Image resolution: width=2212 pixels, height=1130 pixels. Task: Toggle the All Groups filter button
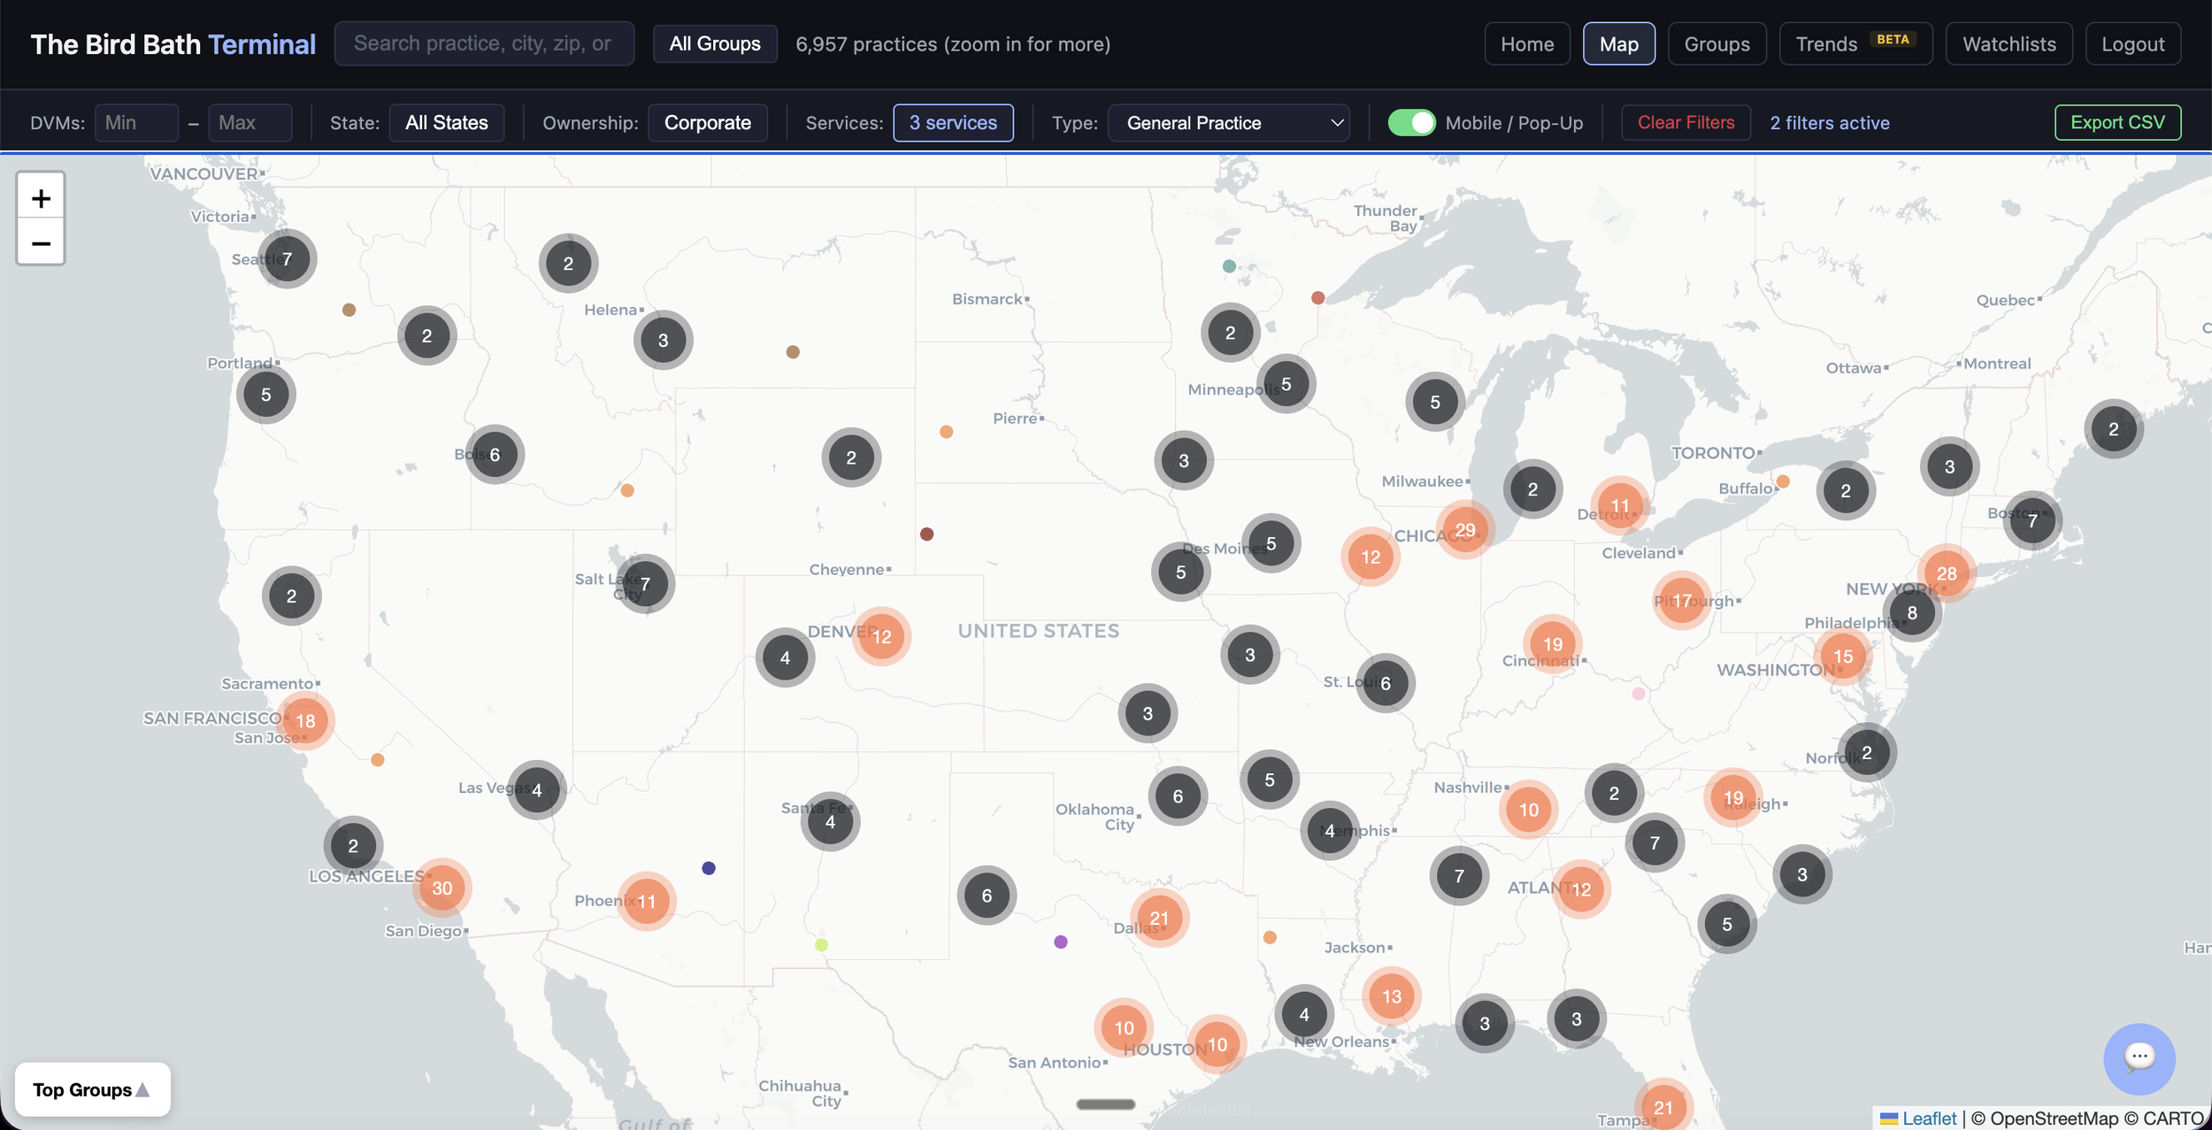click(x=714, y=44)
